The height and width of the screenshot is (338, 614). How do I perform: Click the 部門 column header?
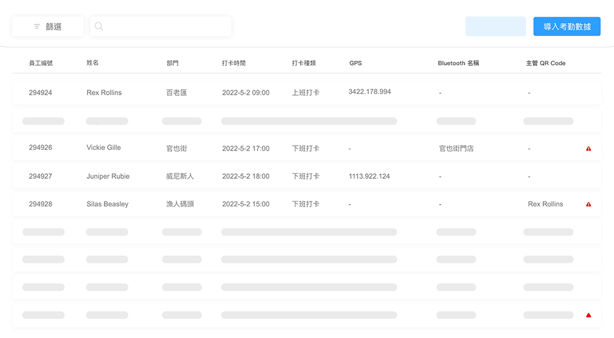pyautogui.click(x=172, y=63)
